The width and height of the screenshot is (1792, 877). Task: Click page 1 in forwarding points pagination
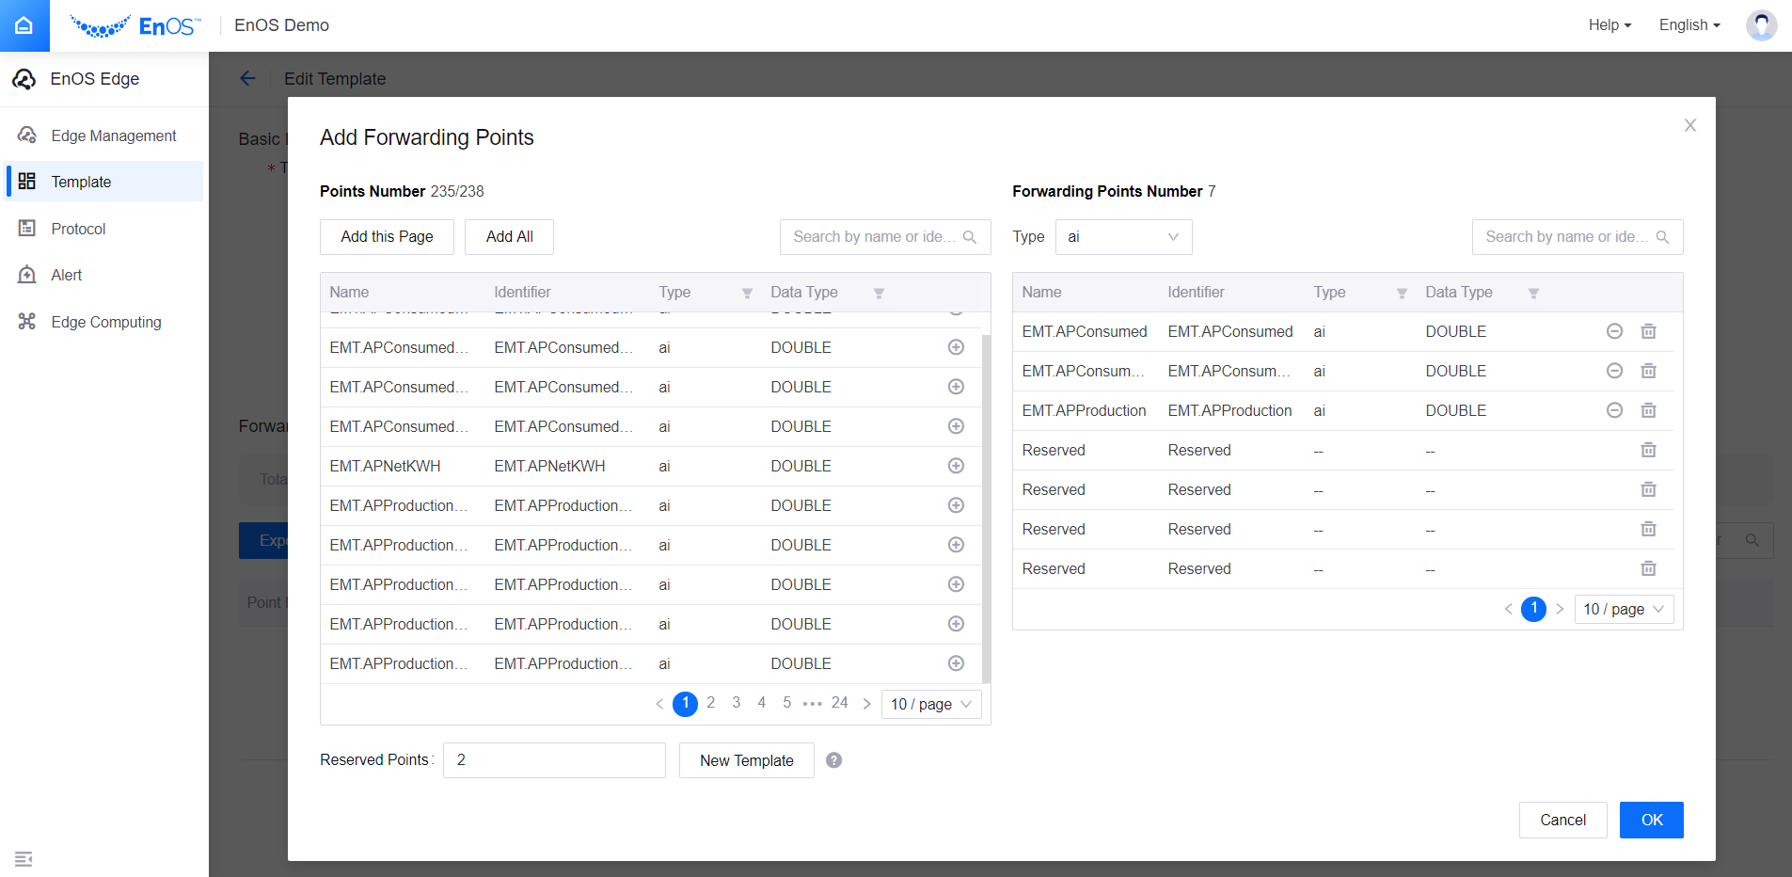coord(1533,609)
